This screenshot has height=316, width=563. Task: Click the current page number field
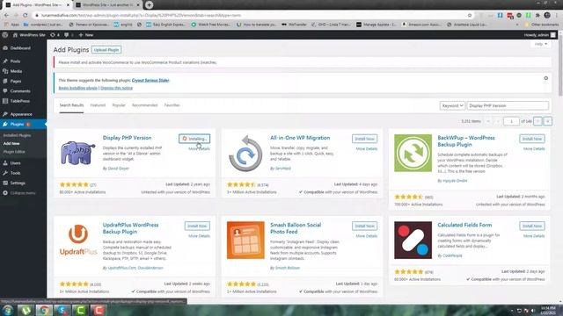[x=511, y=121]
